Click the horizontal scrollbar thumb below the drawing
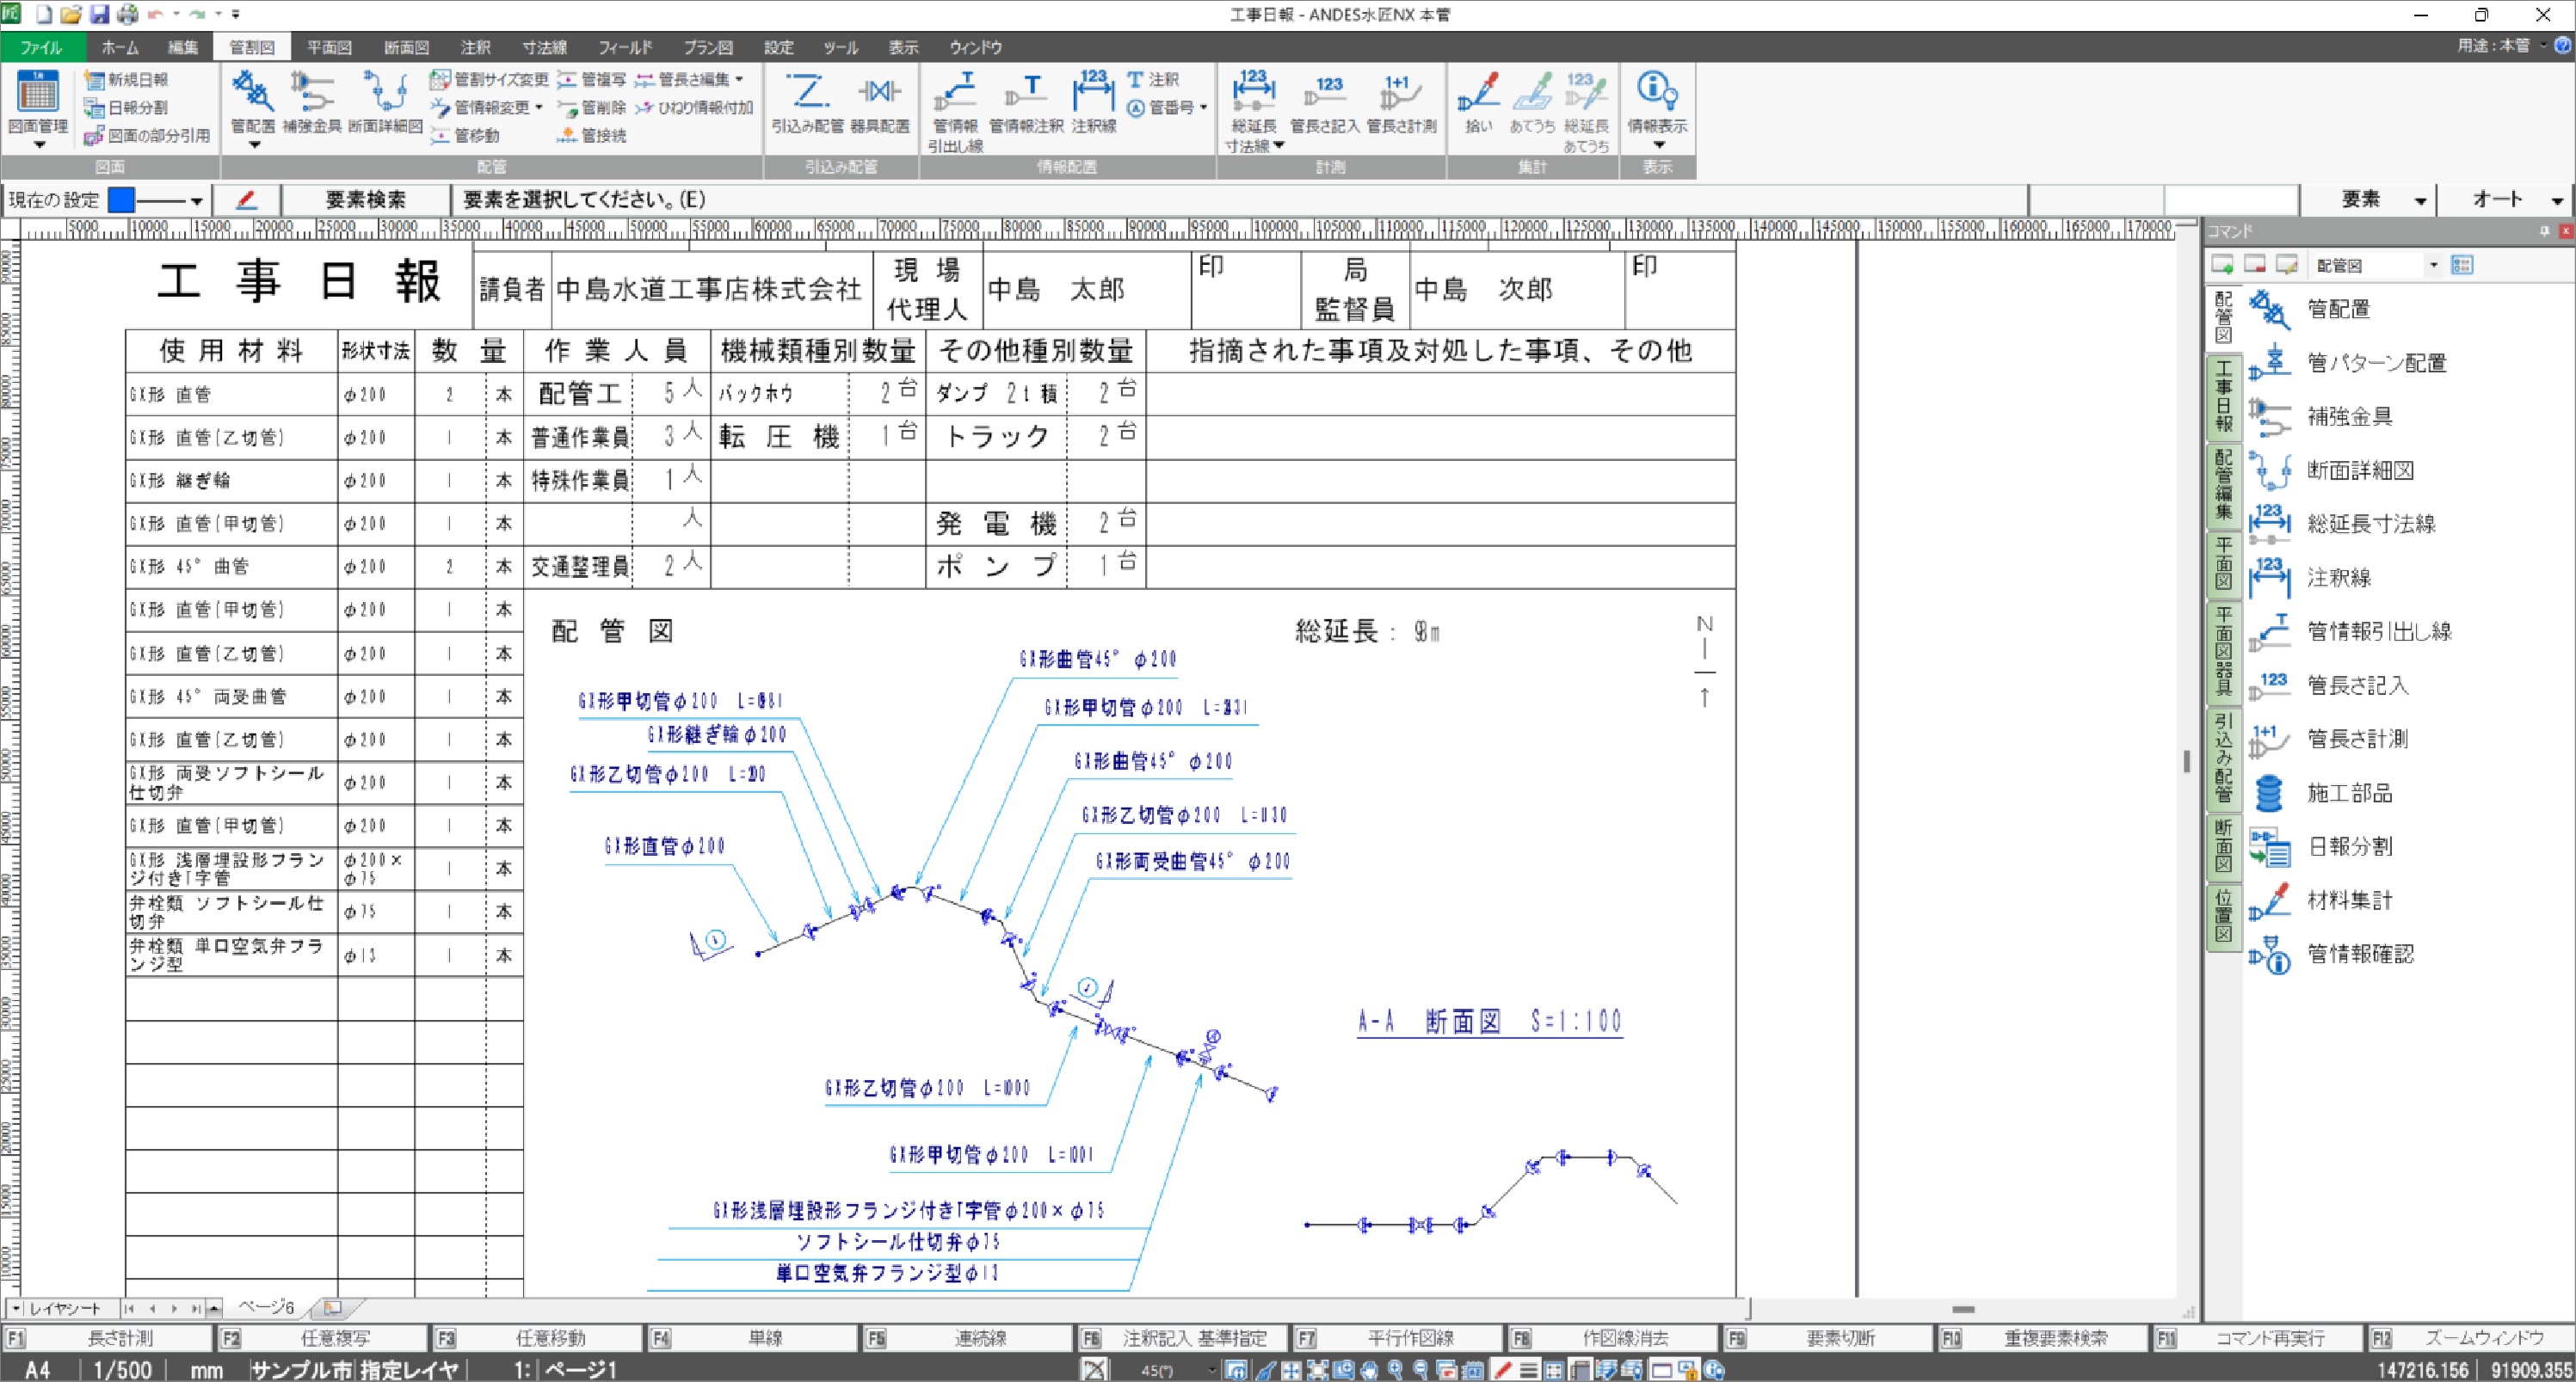The height and width of the screenshot is (1382, 2576). point(1963,1309)
